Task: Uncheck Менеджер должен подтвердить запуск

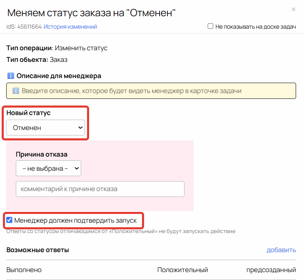Action: click(x=9, y=220)
